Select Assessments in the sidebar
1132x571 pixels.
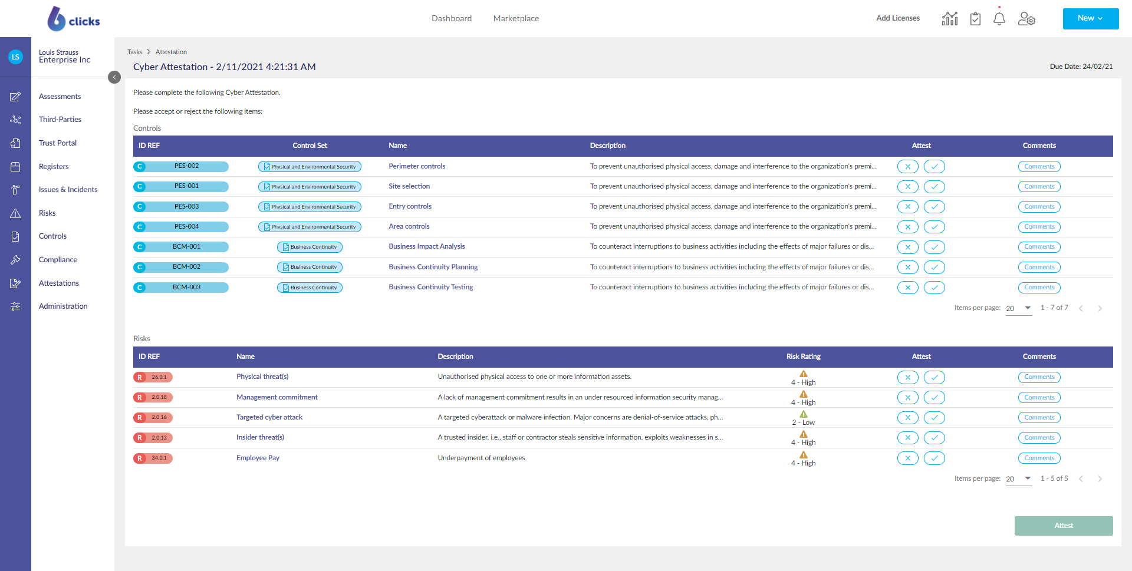click(x=60, y=97)
